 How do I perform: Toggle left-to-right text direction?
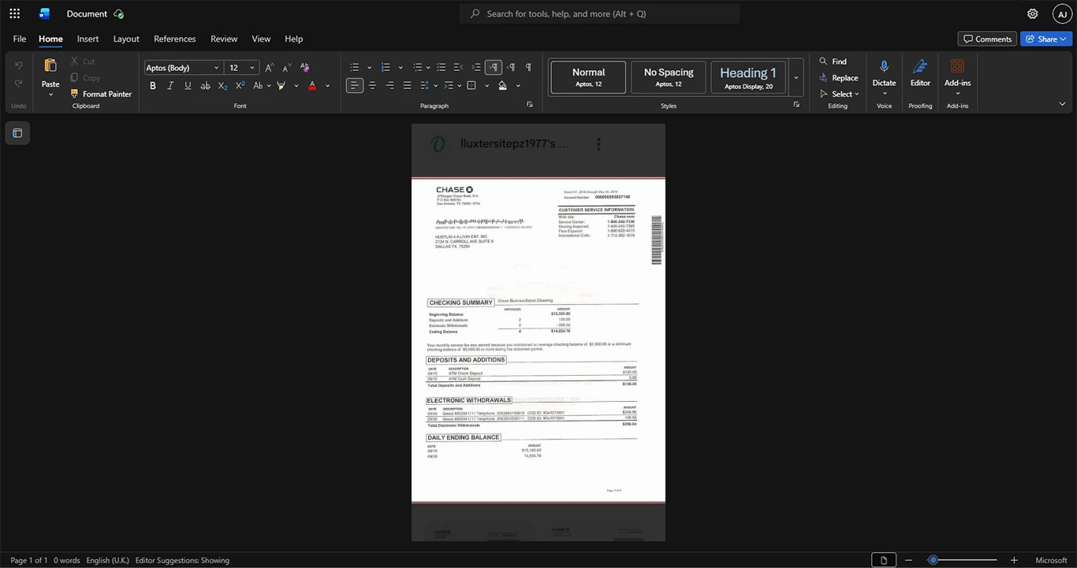click(x=494, y=68)
